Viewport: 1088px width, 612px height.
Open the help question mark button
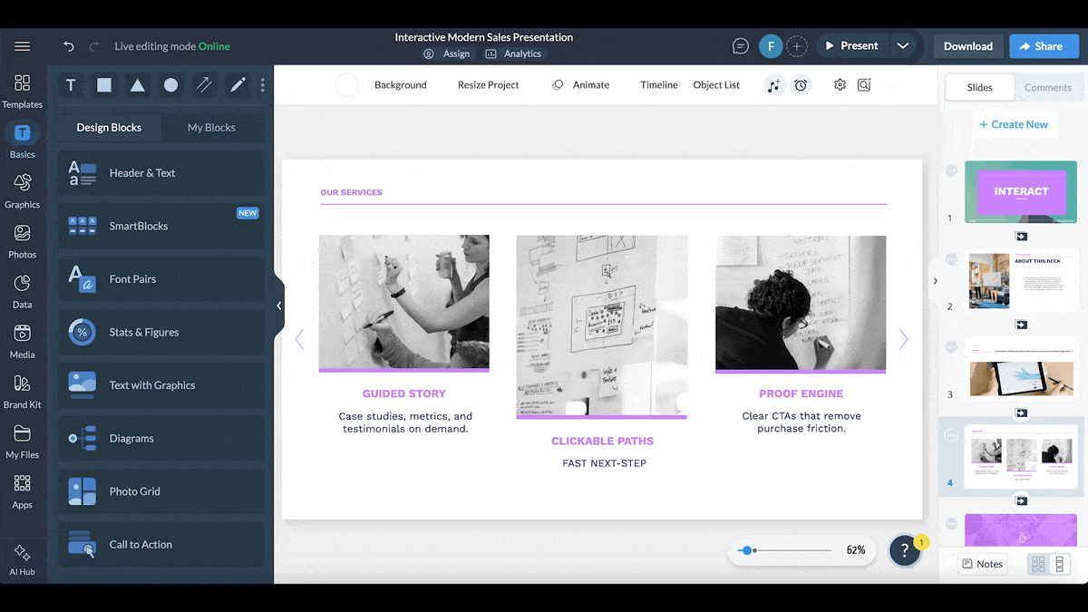pos(904,550)
